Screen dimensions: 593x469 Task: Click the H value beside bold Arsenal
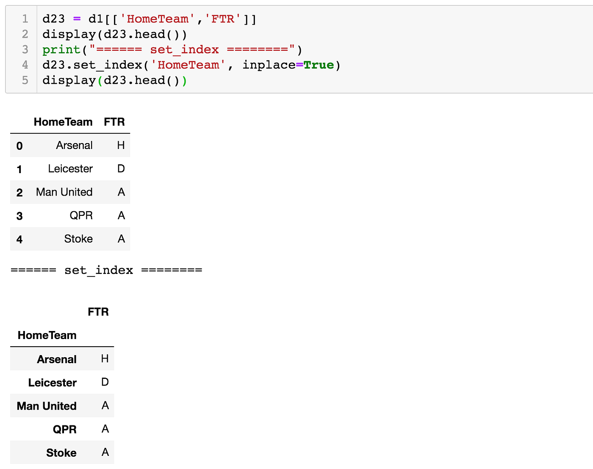(105, 359)
